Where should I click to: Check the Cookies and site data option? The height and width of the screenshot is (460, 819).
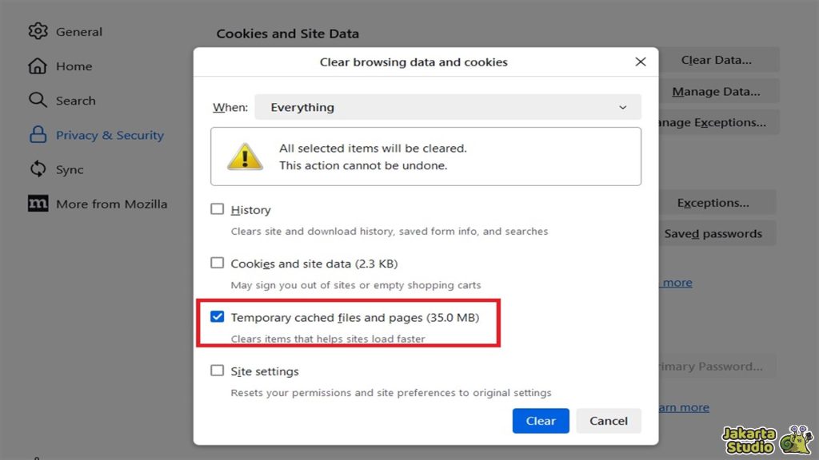(217, 262)
